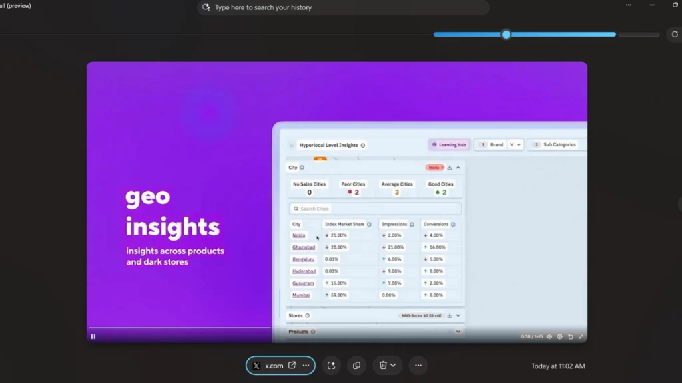Click the video progress bar
The height and width of the screenshot is (383, 682).
pos(180,328)
